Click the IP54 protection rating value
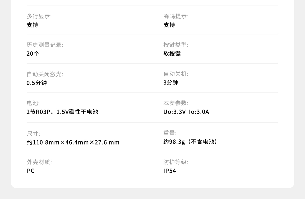Image resolution: width=305 pixels, height=199 pixels. (170, 171)
